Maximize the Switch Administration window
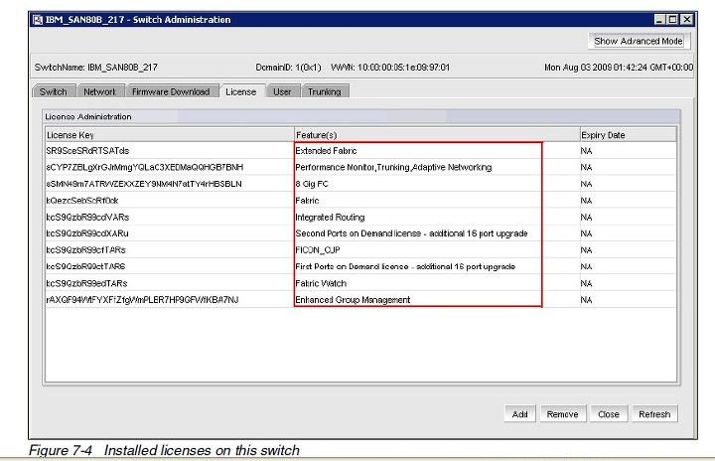Screen dimensions: 715x461 coord(672,20)
